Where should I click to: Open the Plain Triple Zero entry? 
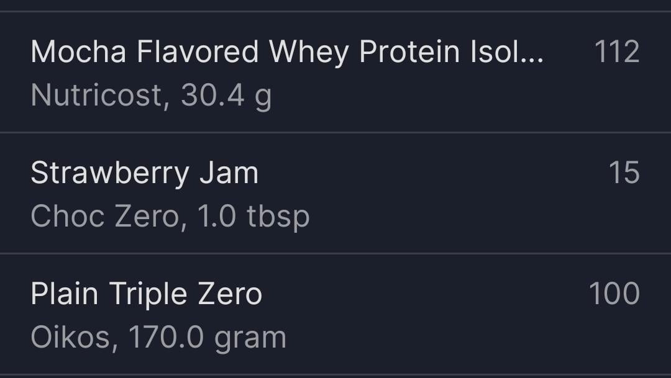pos(146,294)
